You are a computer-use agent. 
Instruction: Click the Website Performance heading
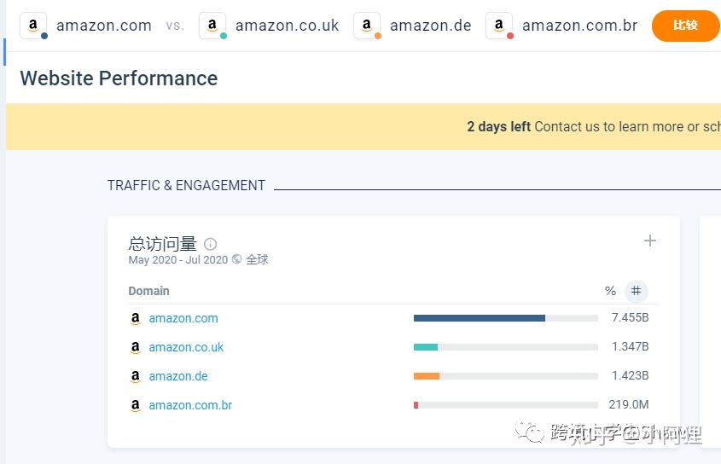click(x=119, y=78)
